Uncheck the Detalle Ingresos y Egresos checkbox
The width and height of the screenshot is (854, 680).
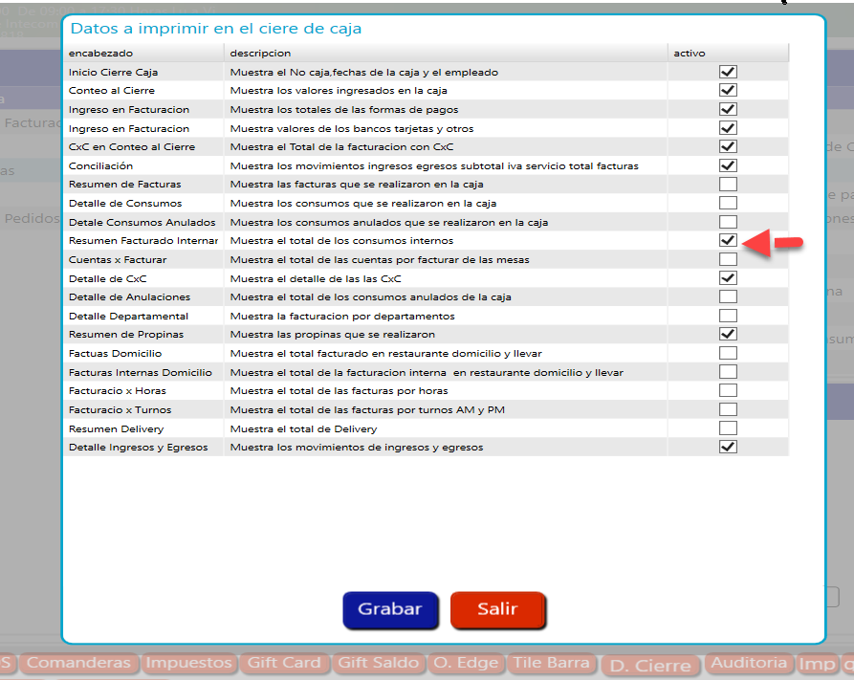pos(728,447)
